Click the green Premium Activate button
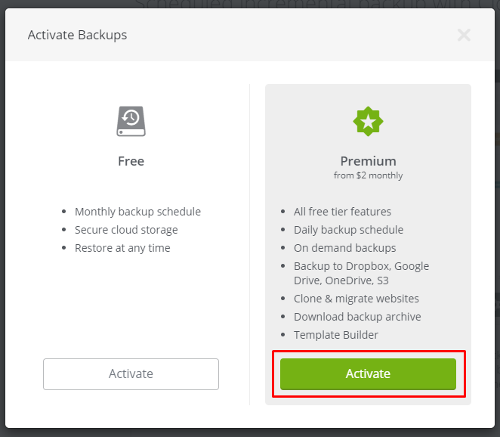The image size is (500, 437). [x=368, y=373]
